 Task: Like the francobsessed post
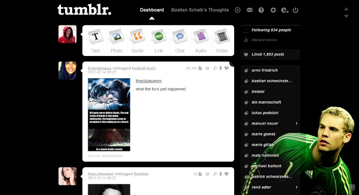227,174
